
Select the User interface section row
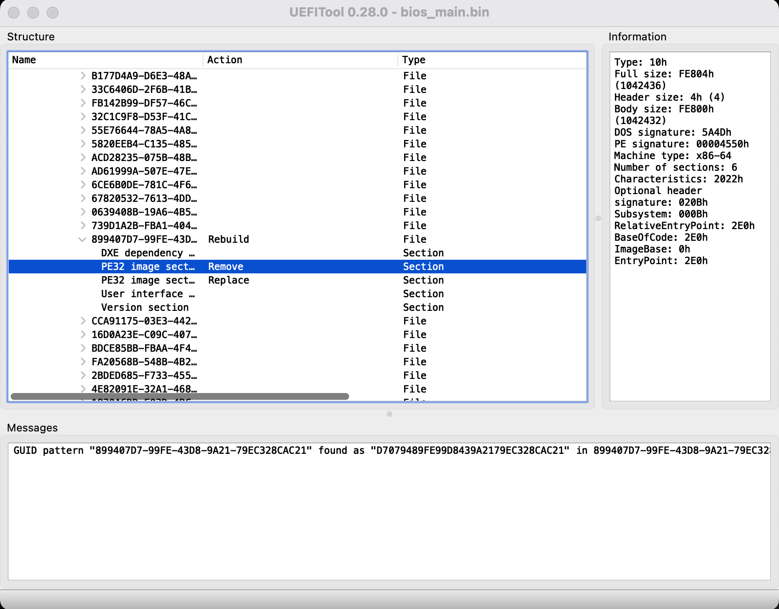click(x=297, y=294)
